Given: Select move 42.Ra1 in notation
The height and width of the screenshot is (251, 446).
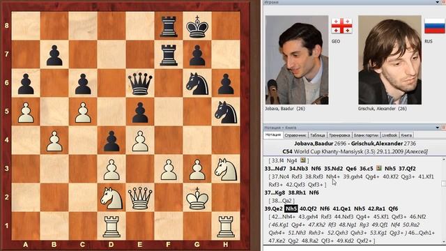Looking at the screenshot, I should pyautogui.click(x=376, y=208).
